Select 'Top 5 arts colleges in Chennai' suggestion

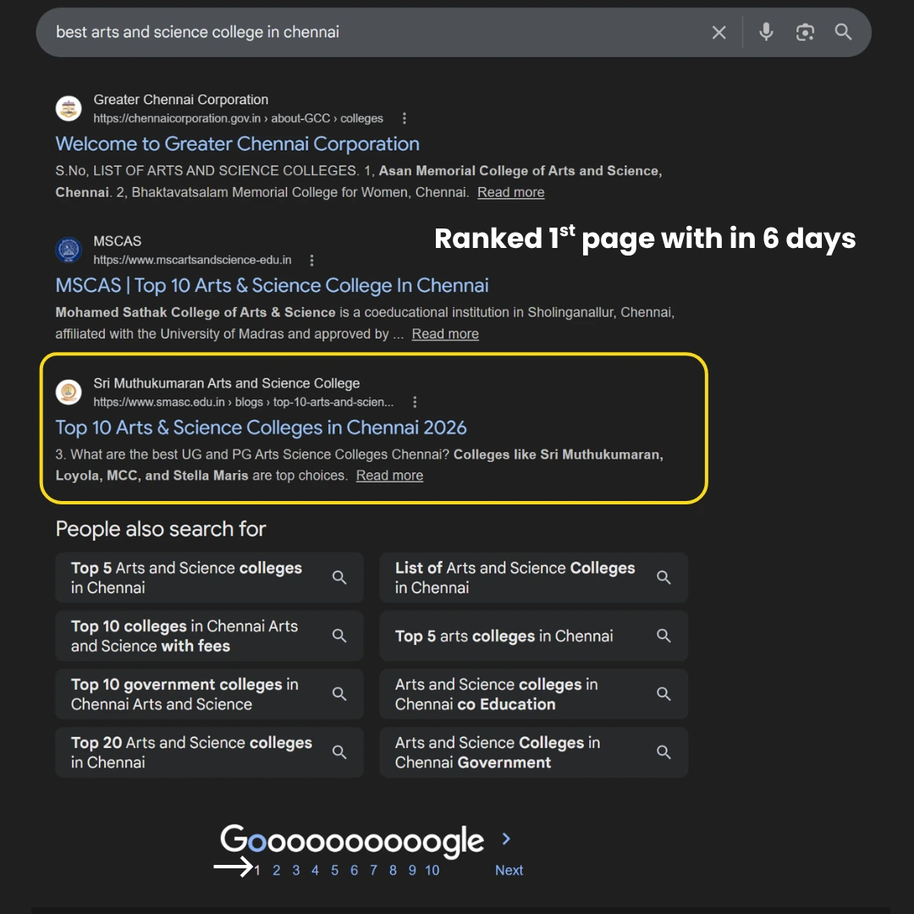tap(504, 636)
